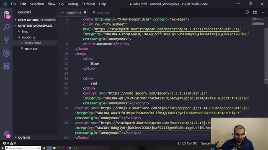Open the Go menu
Image resolution: width=268 pixels, height=150 pixels.
click(x=62, y=4)
